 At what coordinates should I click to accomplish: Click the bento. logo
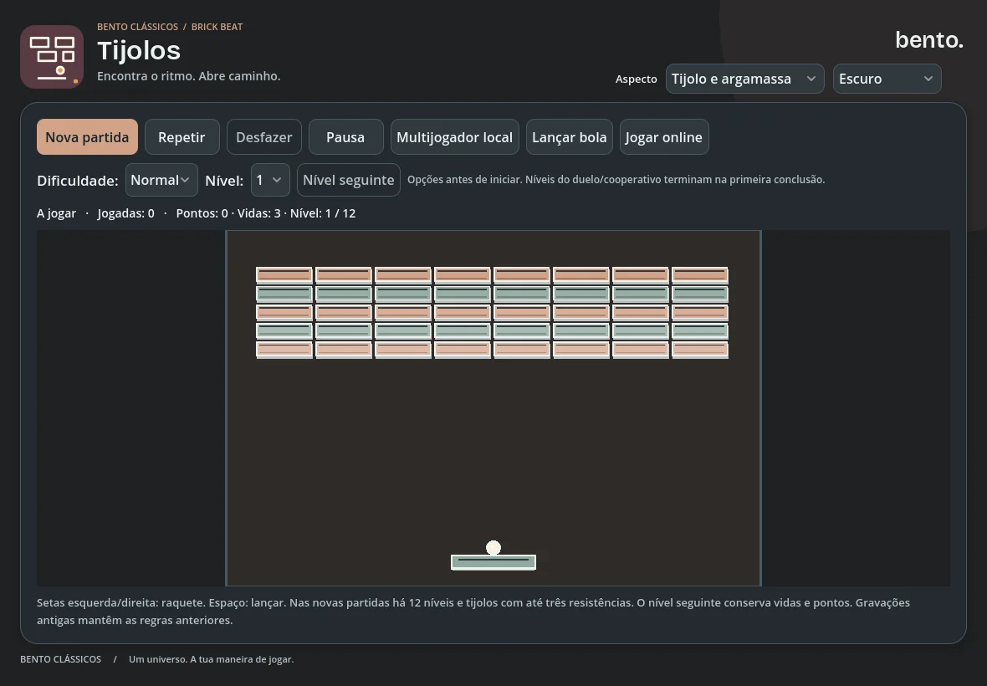(x=929, y=39)
